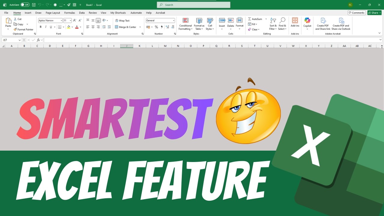384x216 pixels.
Task: Click the Comments button
Action: click(x=357, y=13)
